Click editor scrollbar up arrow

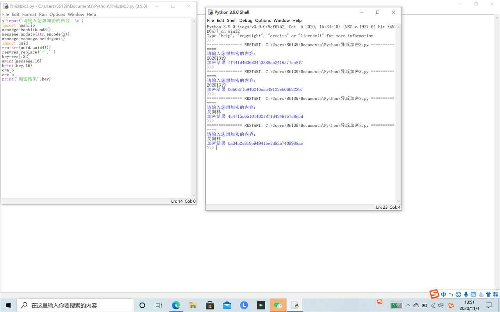click(x=193, y=21)
